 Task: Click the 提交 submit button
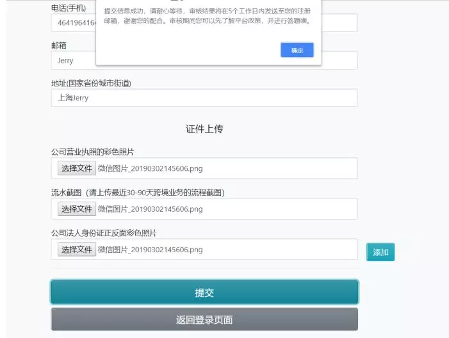(x=204, y=292)
